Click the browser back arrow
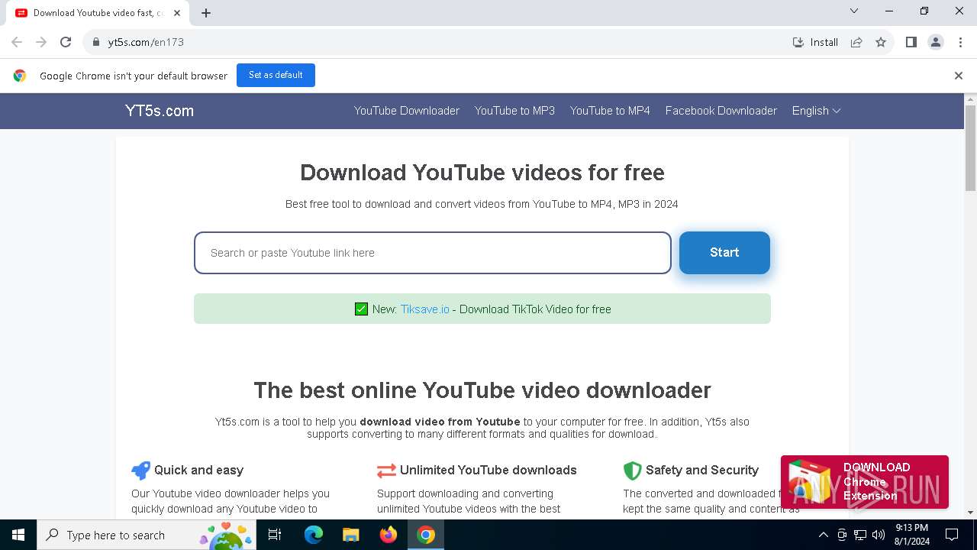The height and width of the screenshot is (550, 977). (17, 42)
